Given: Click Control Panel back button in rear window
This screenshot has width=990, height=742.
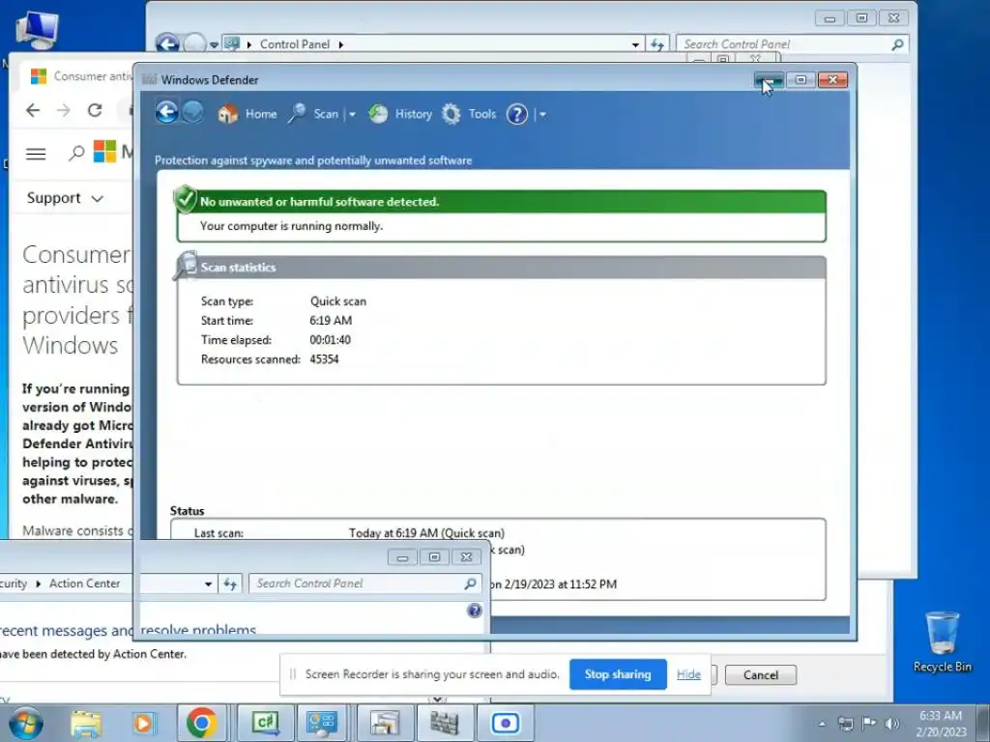Looking at the screenshot, I should tap(167, 44).
